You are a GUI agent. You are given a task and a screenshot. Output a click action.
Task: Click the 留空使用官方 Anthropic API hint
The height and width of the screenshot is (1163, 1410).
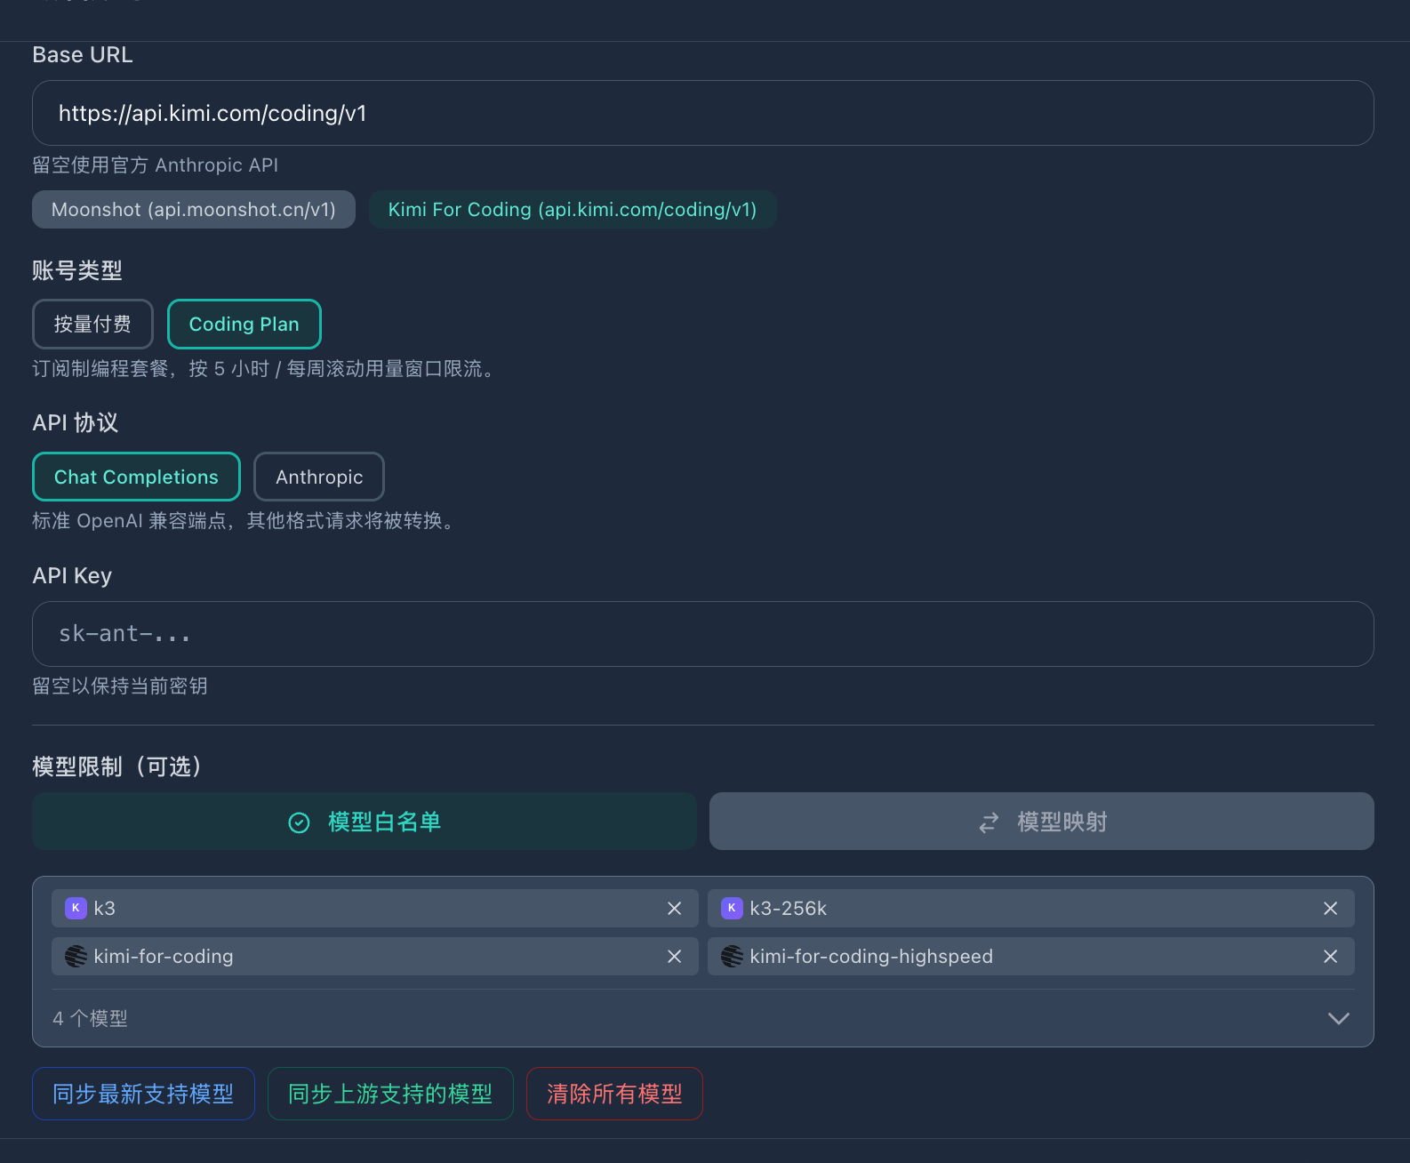point(156,165)
